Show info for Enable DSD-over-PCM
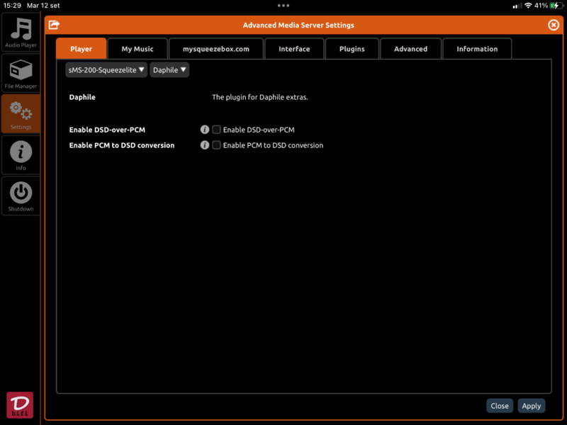The width and height of the screenshot is (567, 425). (x=205, y=130)
